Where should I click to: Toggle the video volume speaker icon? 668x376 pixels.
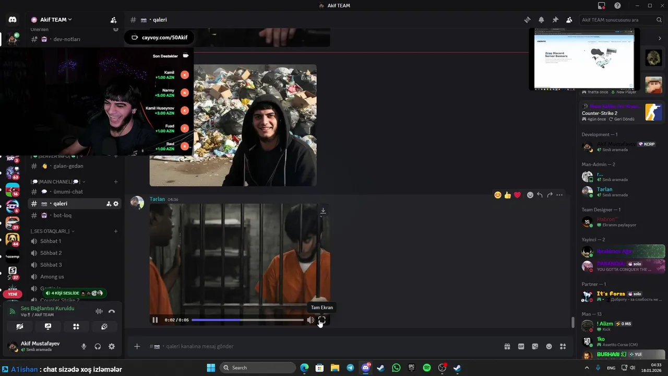[311, 320]
